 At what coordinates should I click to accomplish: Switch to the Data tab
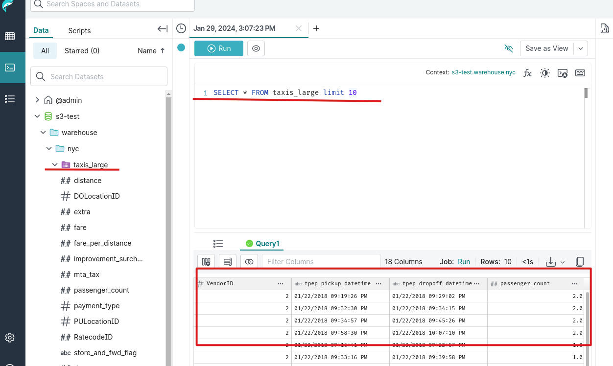pyautogui.click(x=41, y=30)
